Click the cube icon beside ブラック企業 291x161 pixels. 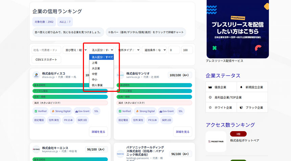click(241, 107)
